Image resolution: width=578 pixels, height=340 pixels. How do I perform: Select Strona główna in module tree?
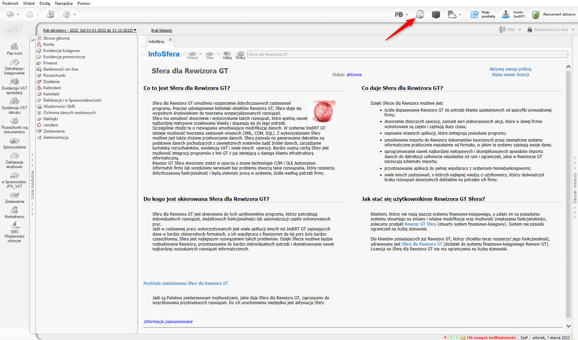56,38
